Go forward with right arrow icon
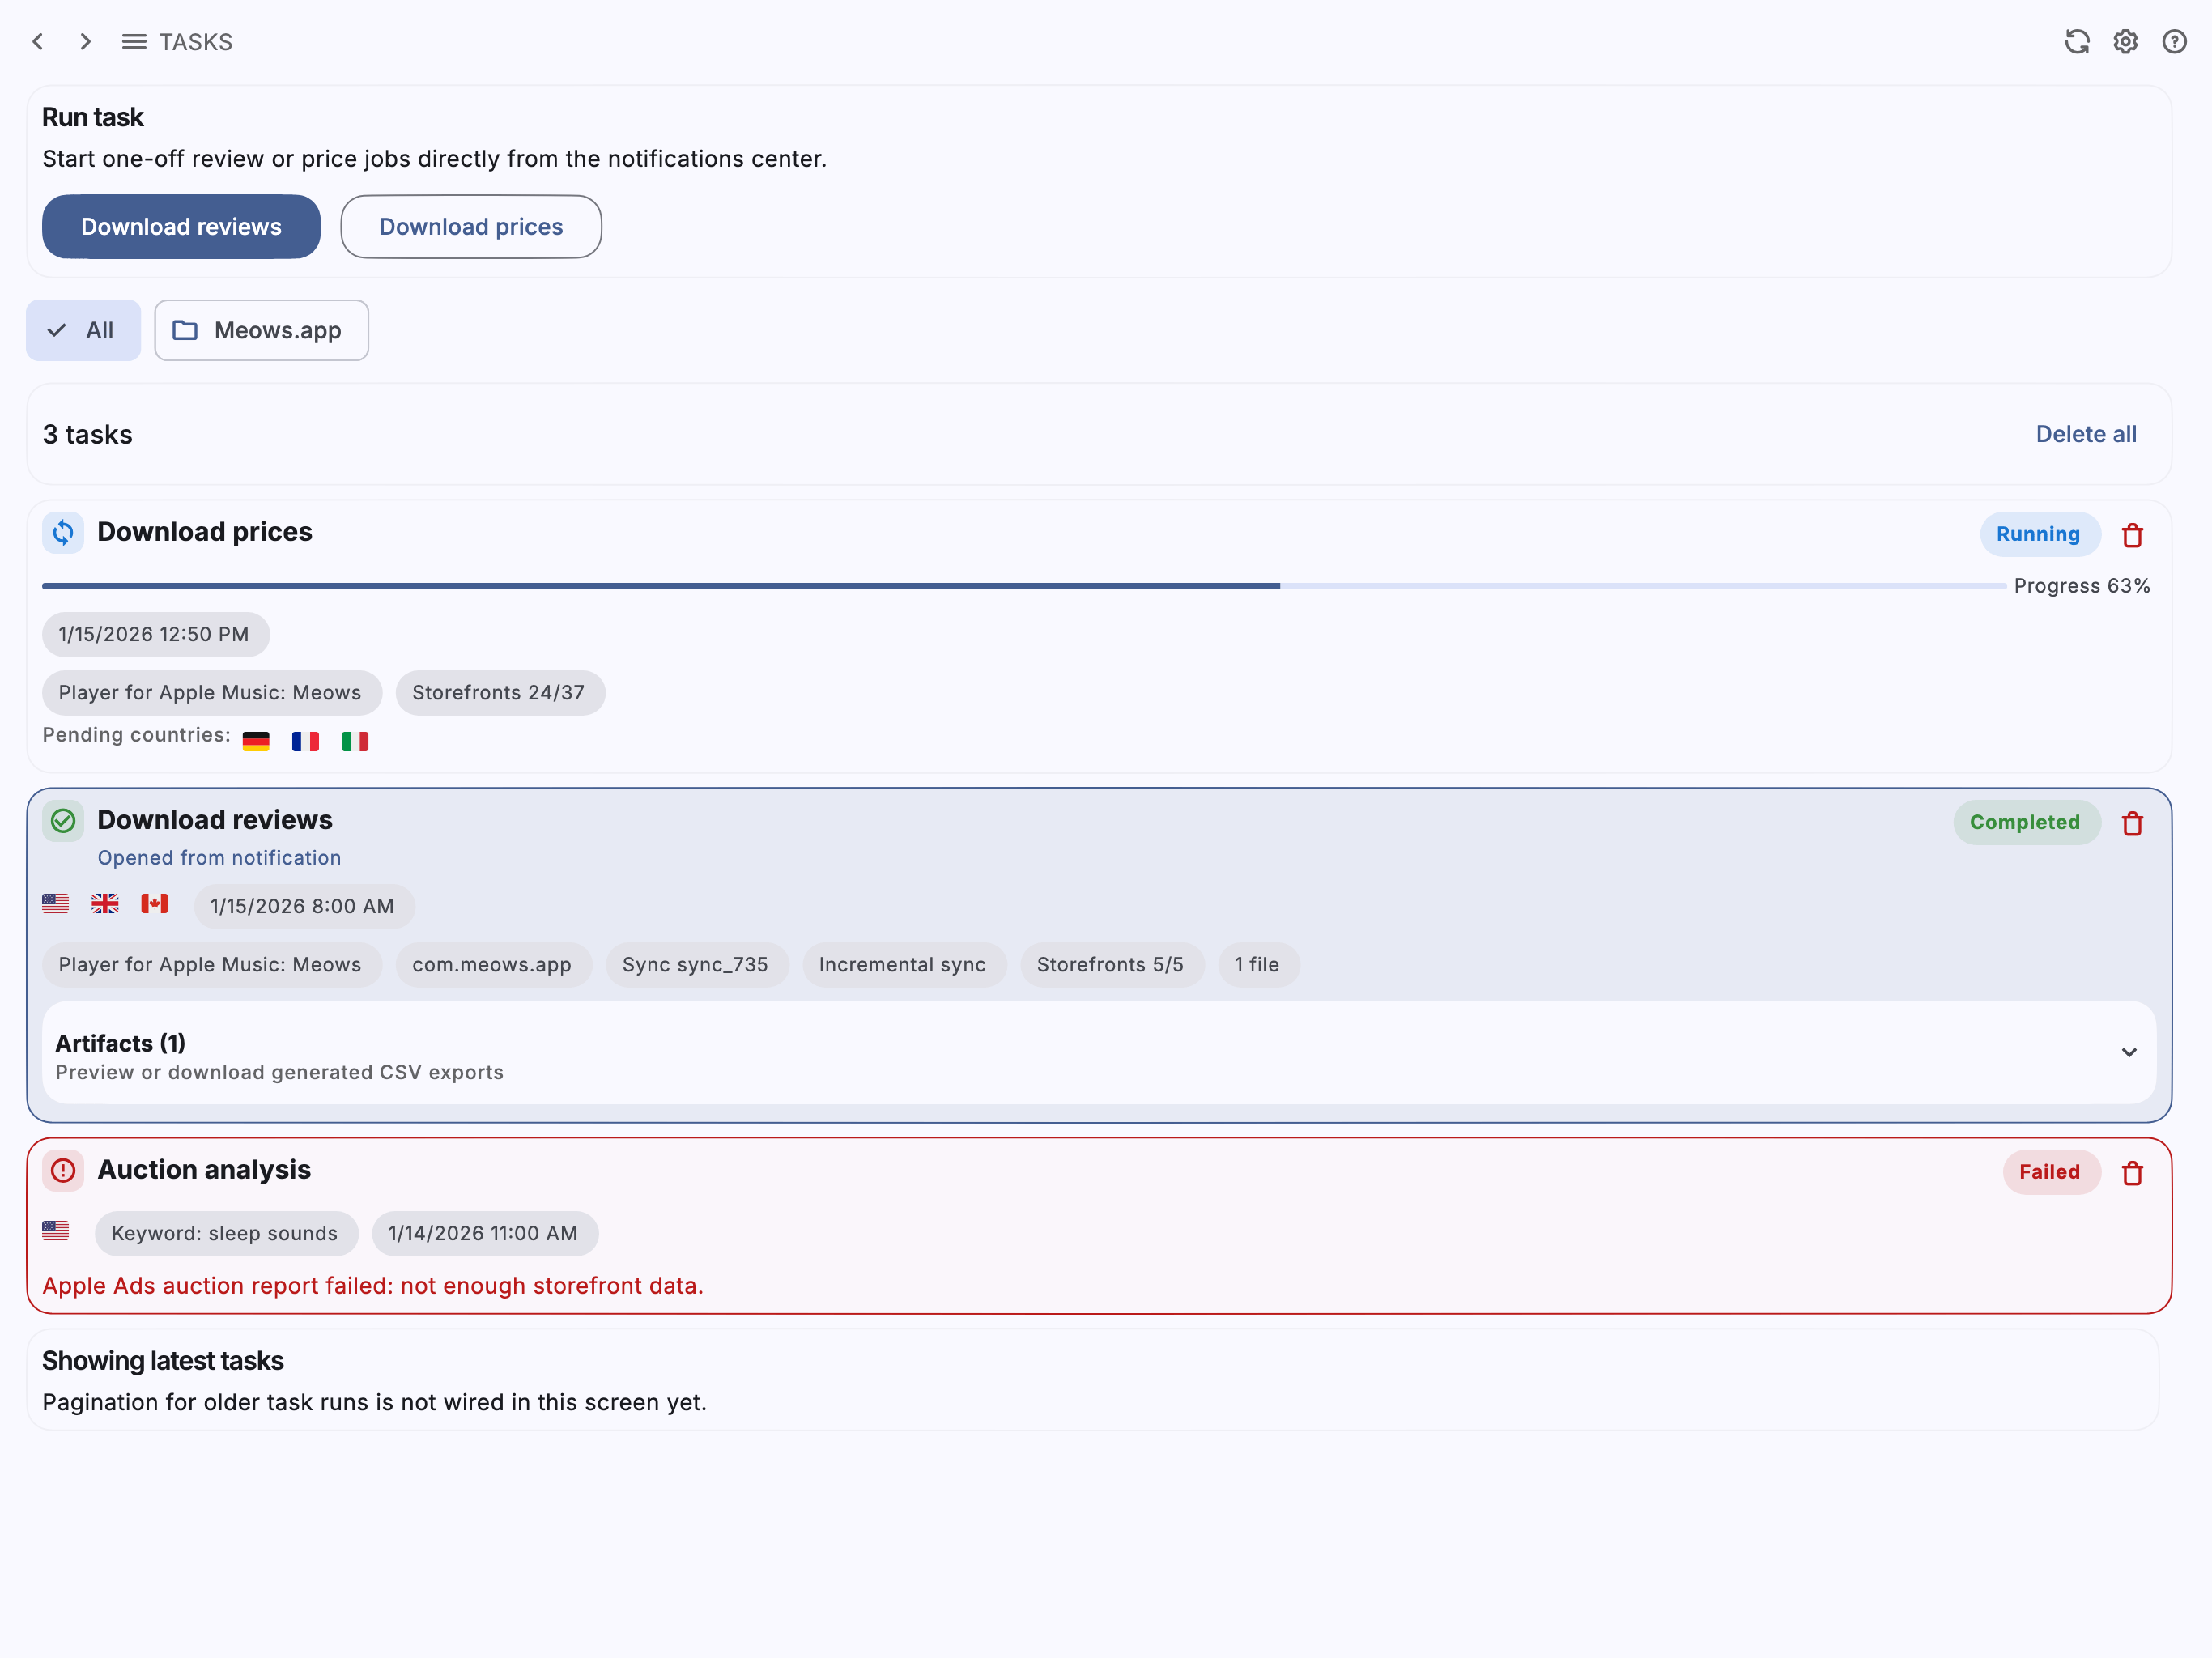Viewport: 2212px width, 1658px height. [85, 41]
